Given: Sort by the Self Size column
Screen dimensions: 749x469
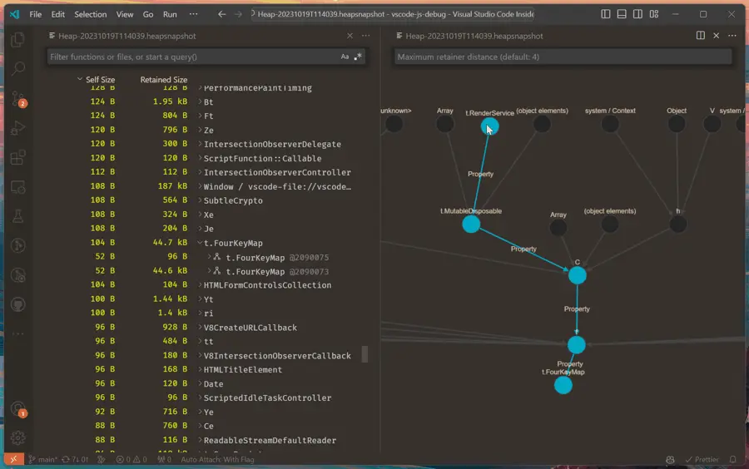Looking at the screenshot, I should 101,80.
